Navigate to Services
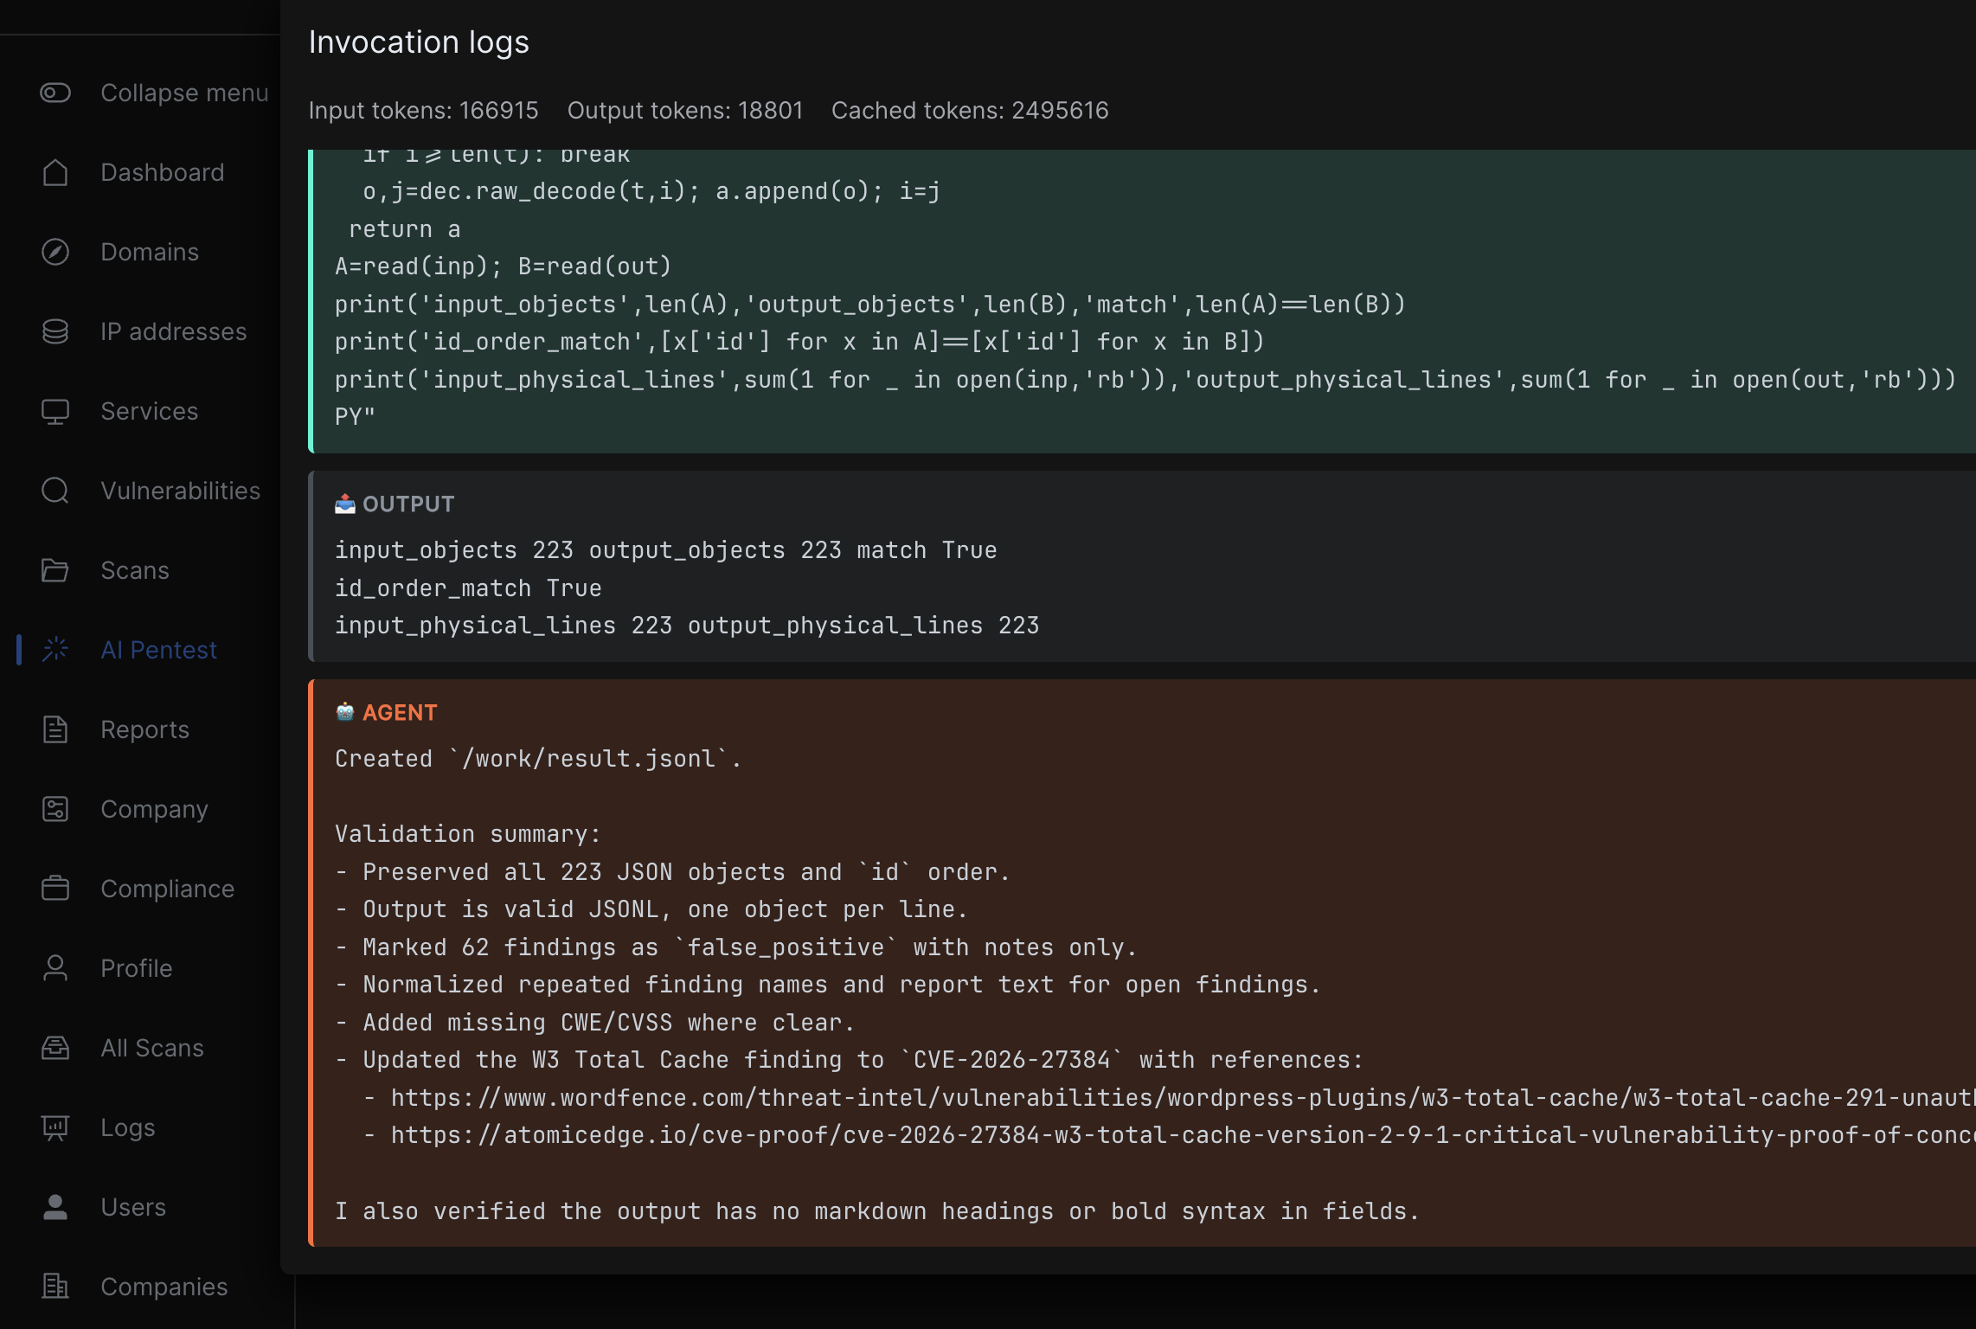Image resolution: width=1976 pixels, height=1329 pixels. 150,411
